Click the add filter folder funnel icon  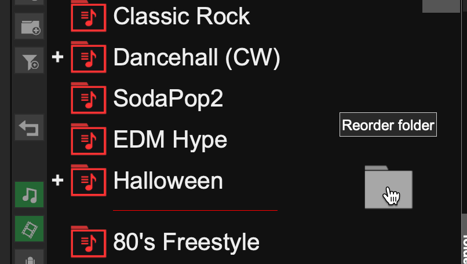pos(29,60)
